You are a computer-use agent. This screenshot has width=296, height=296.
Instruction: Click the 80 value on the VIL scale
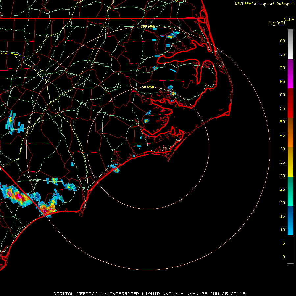tap(283, 41)
